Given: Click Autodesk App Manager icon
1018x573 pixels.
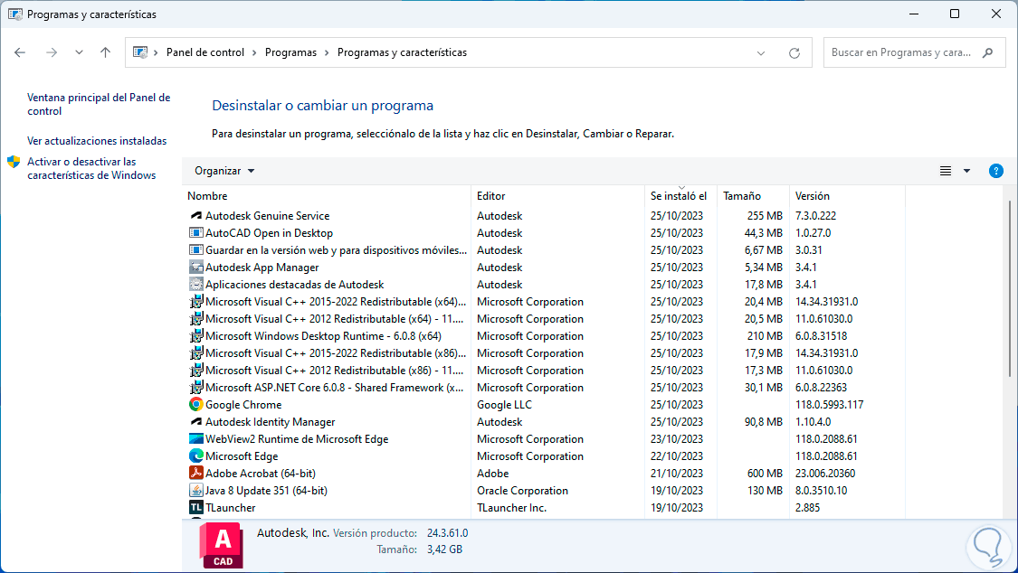Looking at the screenshot, I should pos(196,267).
